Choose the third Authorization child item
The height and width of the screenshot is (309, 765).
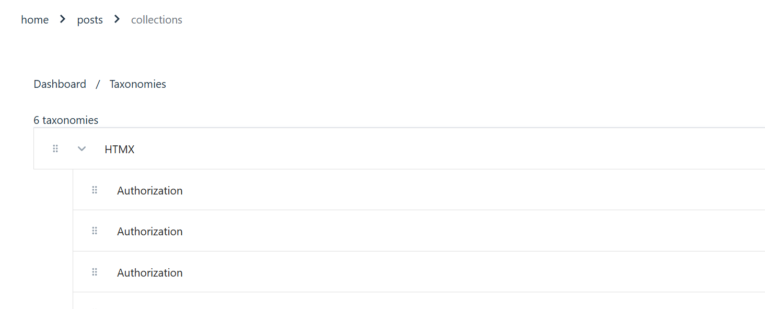point(149,273)
